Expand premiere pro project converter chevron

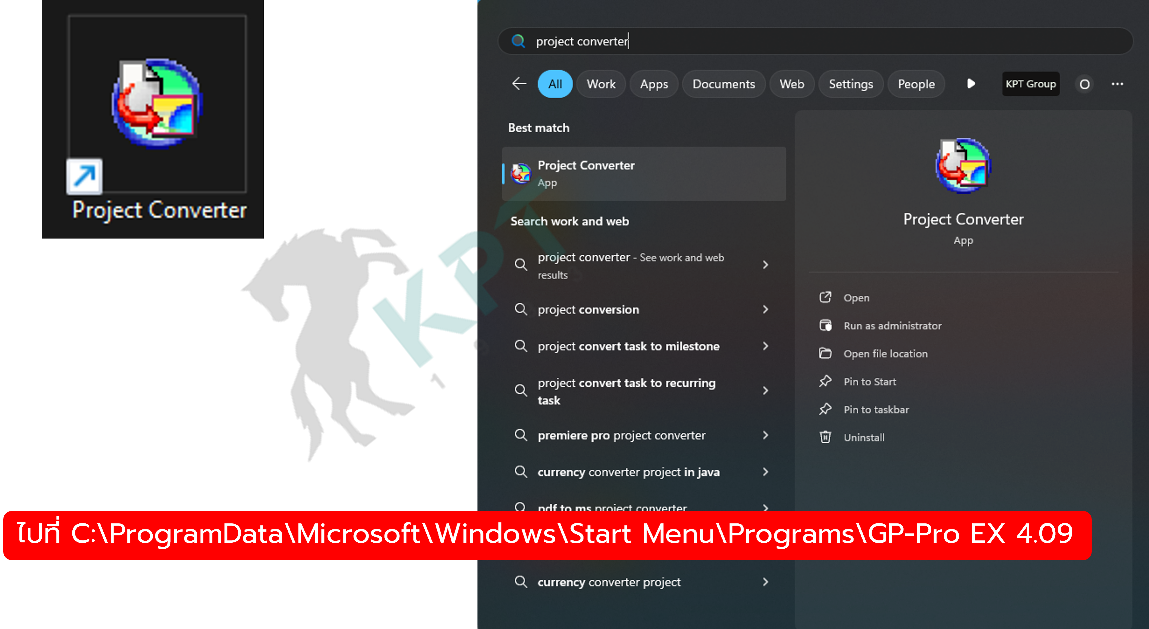click(x=766, y=435)
